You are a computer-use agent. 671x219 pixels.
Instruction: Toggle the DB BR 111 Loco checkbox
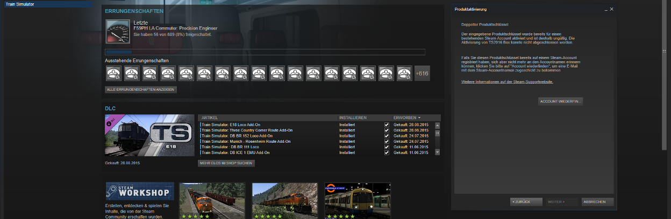(387, 147)
